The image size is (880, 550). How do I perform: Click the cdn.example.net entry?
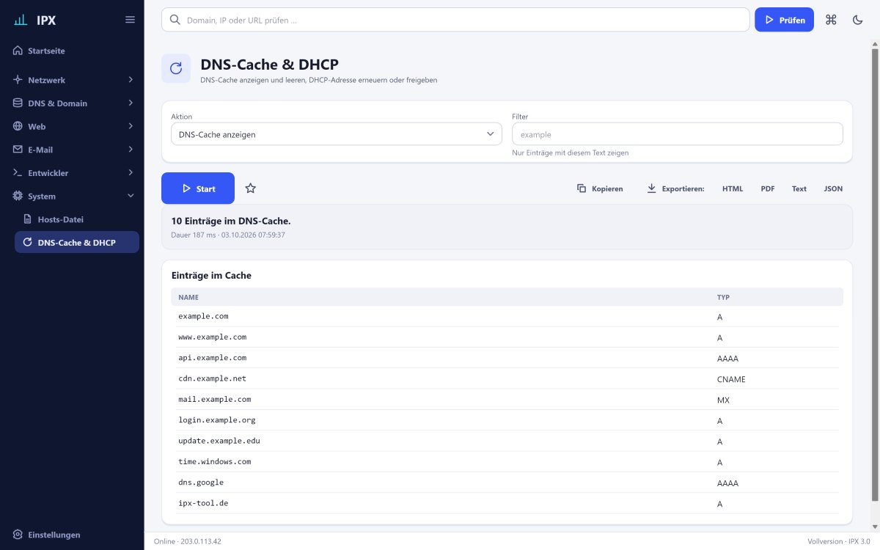tap(213, 378)
